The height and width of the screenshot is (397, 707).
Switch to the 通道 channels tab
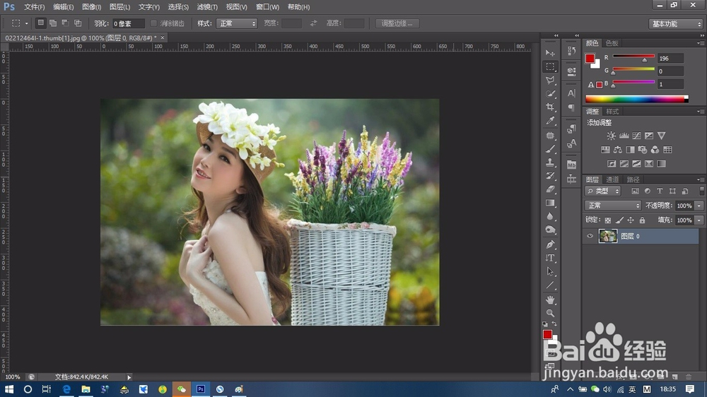click(612, 180)
